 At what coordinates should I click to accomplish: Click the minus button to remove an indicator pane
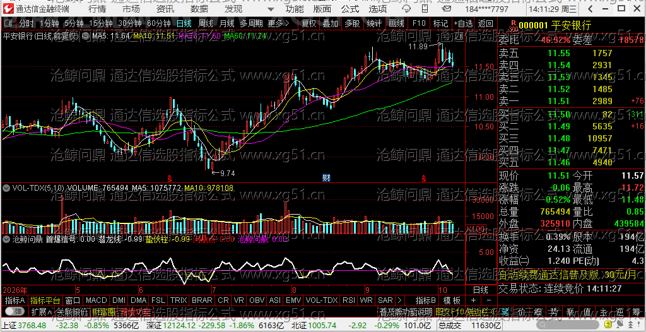(489, 300)
